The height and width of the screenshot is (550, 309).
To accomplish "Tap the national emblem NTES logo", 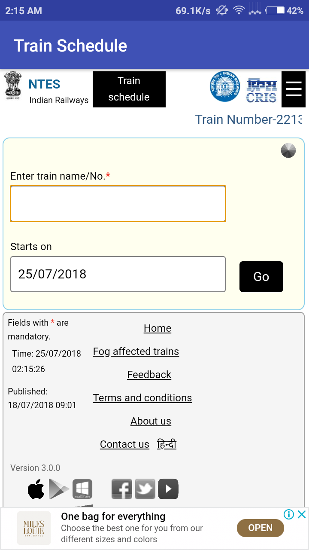I will [13, 86].
